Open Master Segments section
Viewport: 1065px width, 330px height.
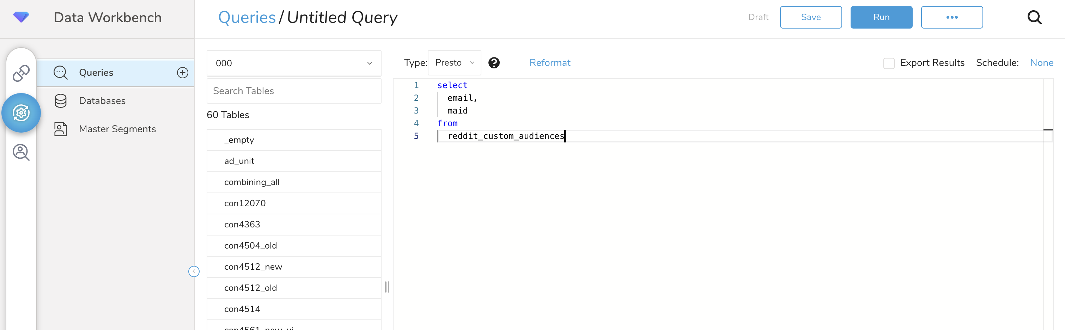[x=117, y=129]
